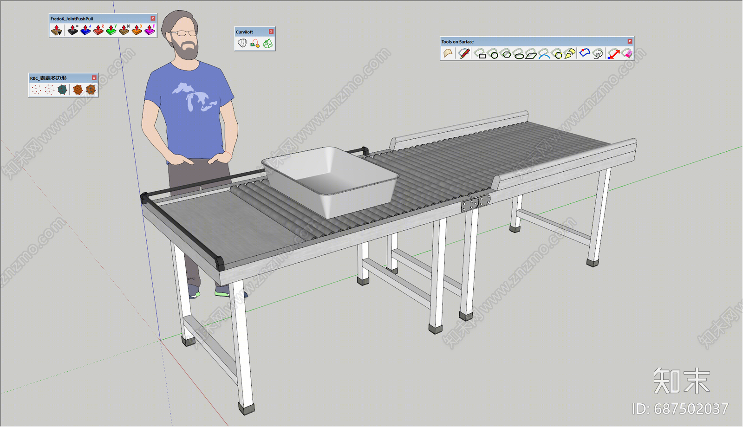This screenshot has width=743, height=427.
Task: Open the Tools on Surface beige surface icon
Action: point(448,53)
